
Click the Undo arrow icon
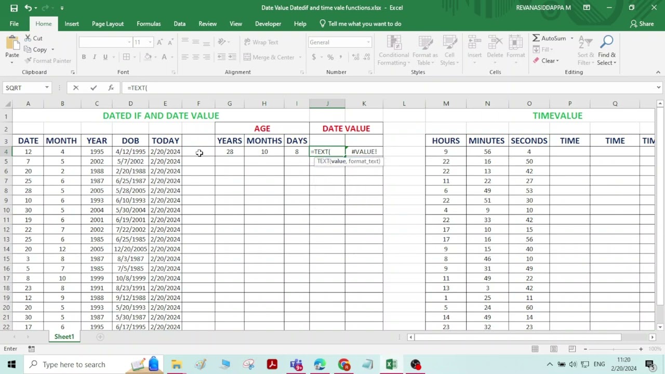tap(28, 8)
